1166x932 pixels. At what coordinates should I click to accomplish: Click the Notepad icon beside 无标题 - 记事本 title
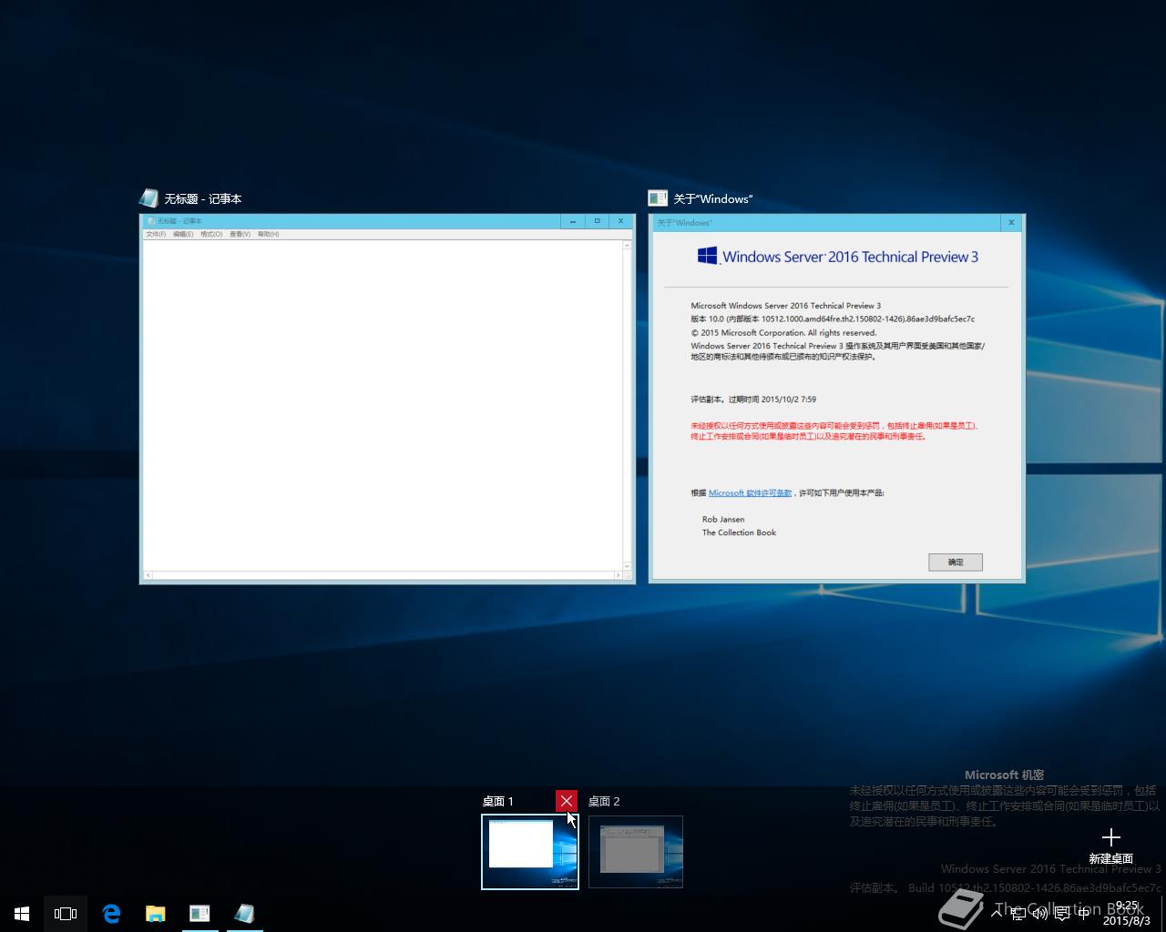pyautogui.click(x=148, y=198)
